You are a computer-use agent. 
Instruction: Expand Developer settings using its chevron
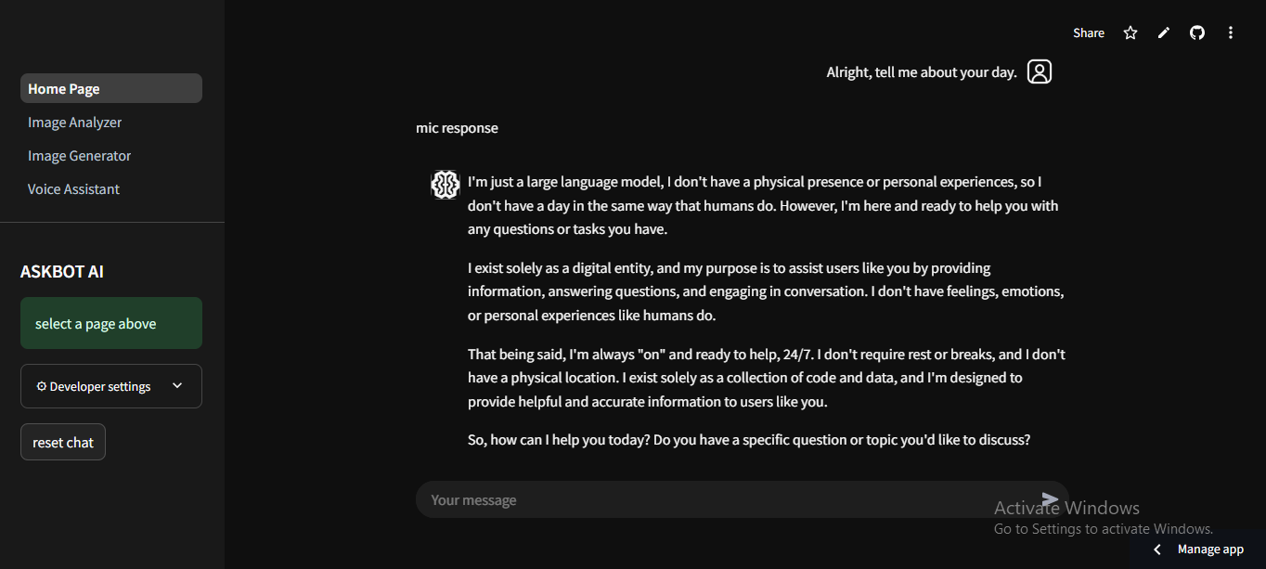pyautogui.click(x=177, y=386)
